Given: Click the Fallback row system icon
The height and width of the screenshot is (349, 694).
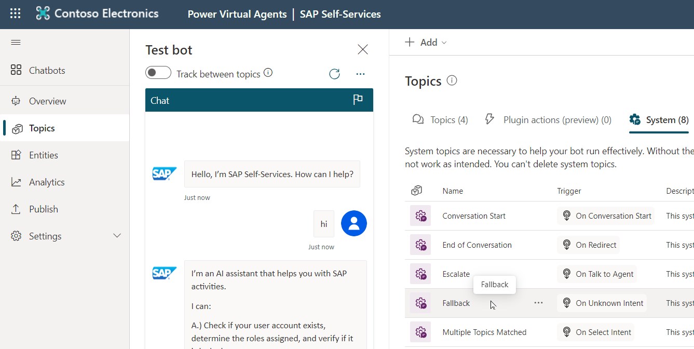Looking at the screenshot, I should 420,303.
